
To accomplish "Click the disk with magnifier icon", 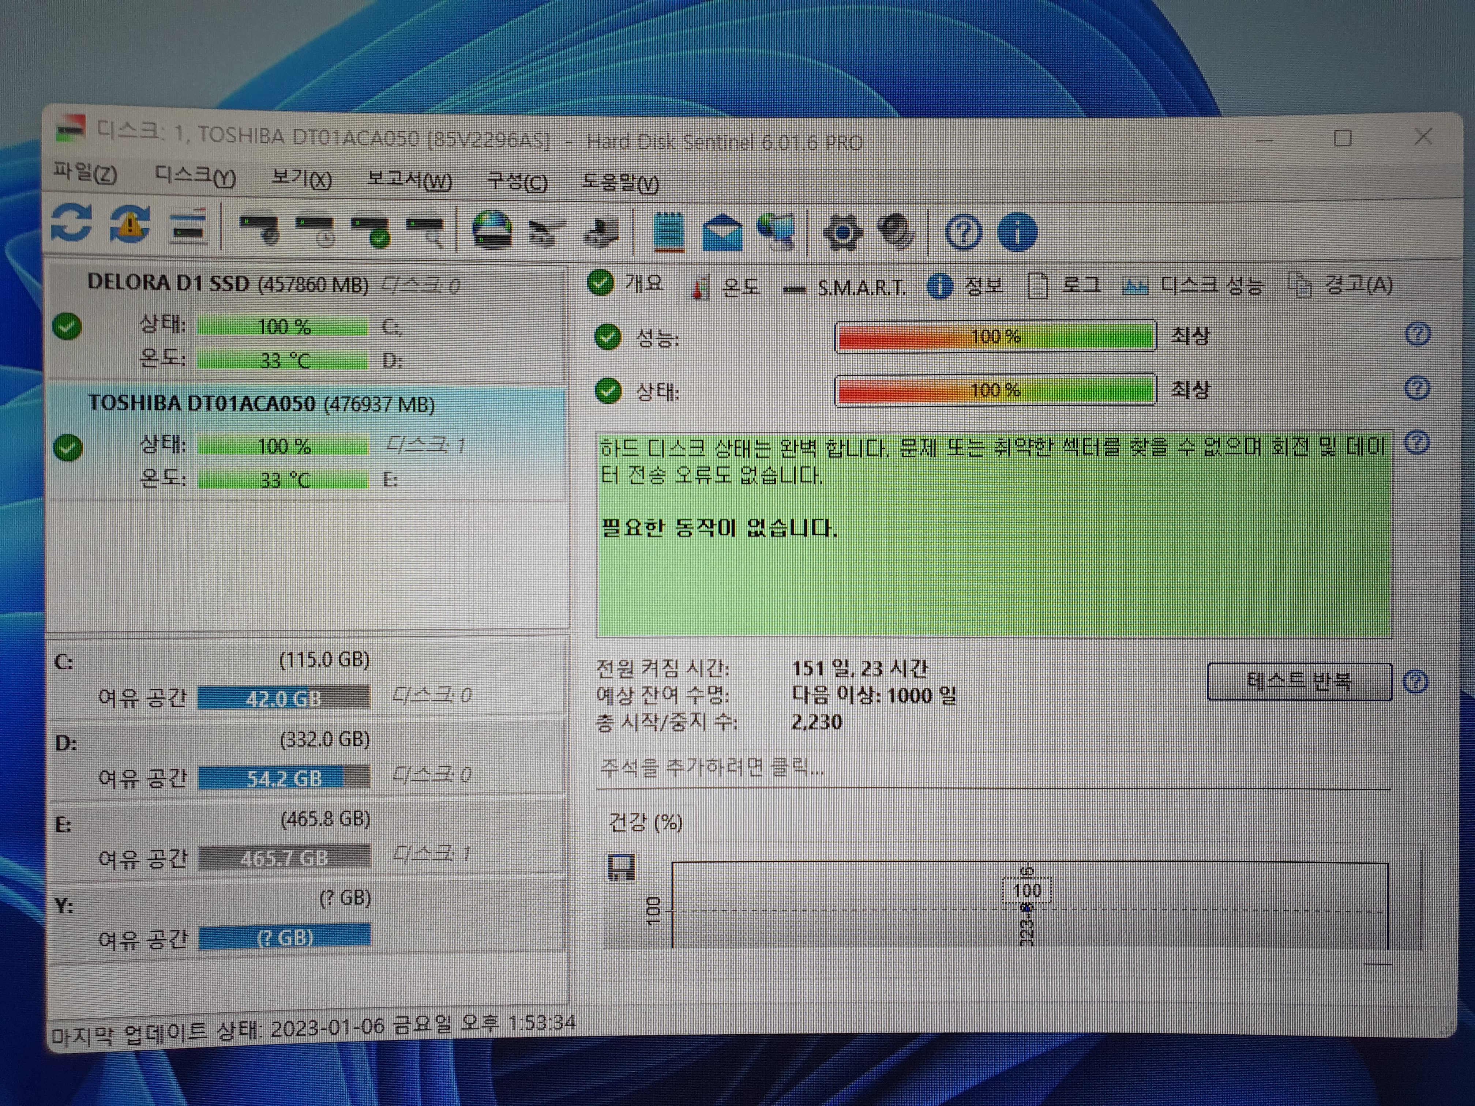I will click(425, 232).
